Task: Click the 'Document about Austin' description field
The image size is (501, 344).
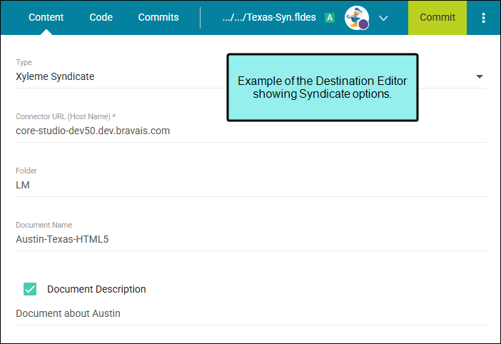Action: [214, 313]
